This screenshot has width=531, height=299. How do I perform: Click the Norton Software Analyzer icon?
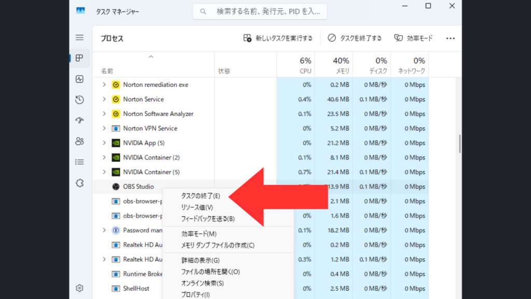[x=116, y=114]
